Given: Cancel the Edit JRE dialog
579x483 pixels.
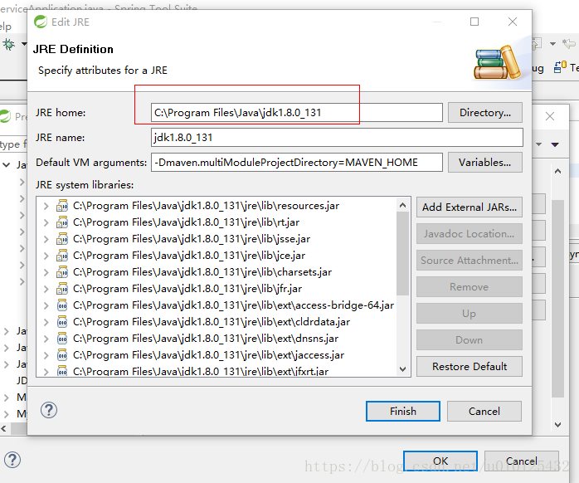Looking at the screenshot, I should 484,412.
